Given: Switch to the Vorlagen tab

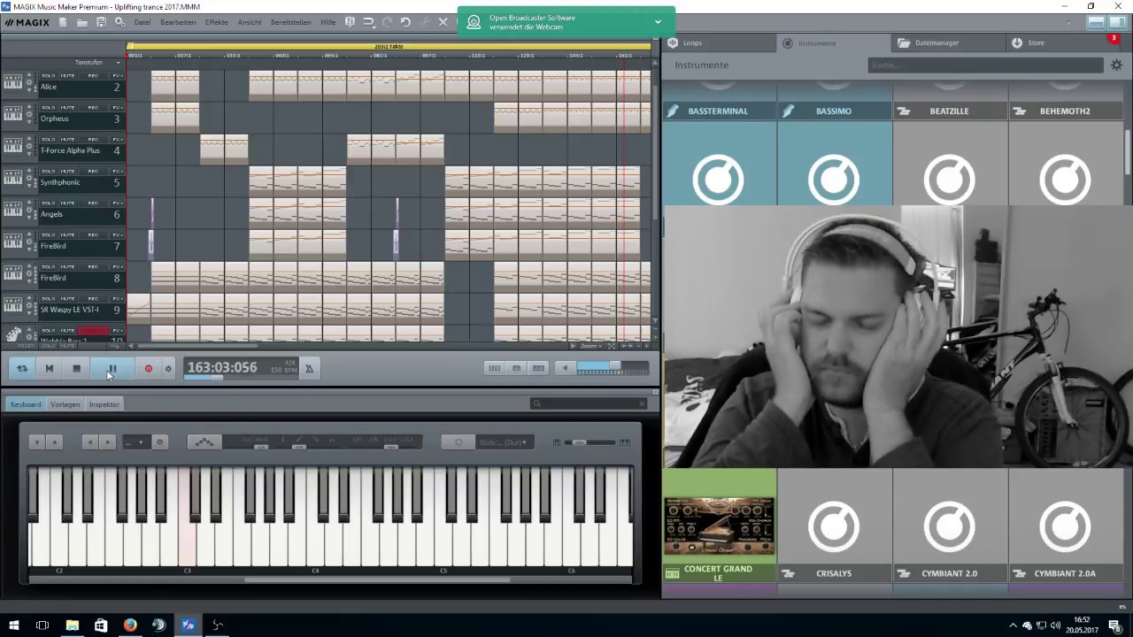Looking at the screenshot, I should [65, 404].
